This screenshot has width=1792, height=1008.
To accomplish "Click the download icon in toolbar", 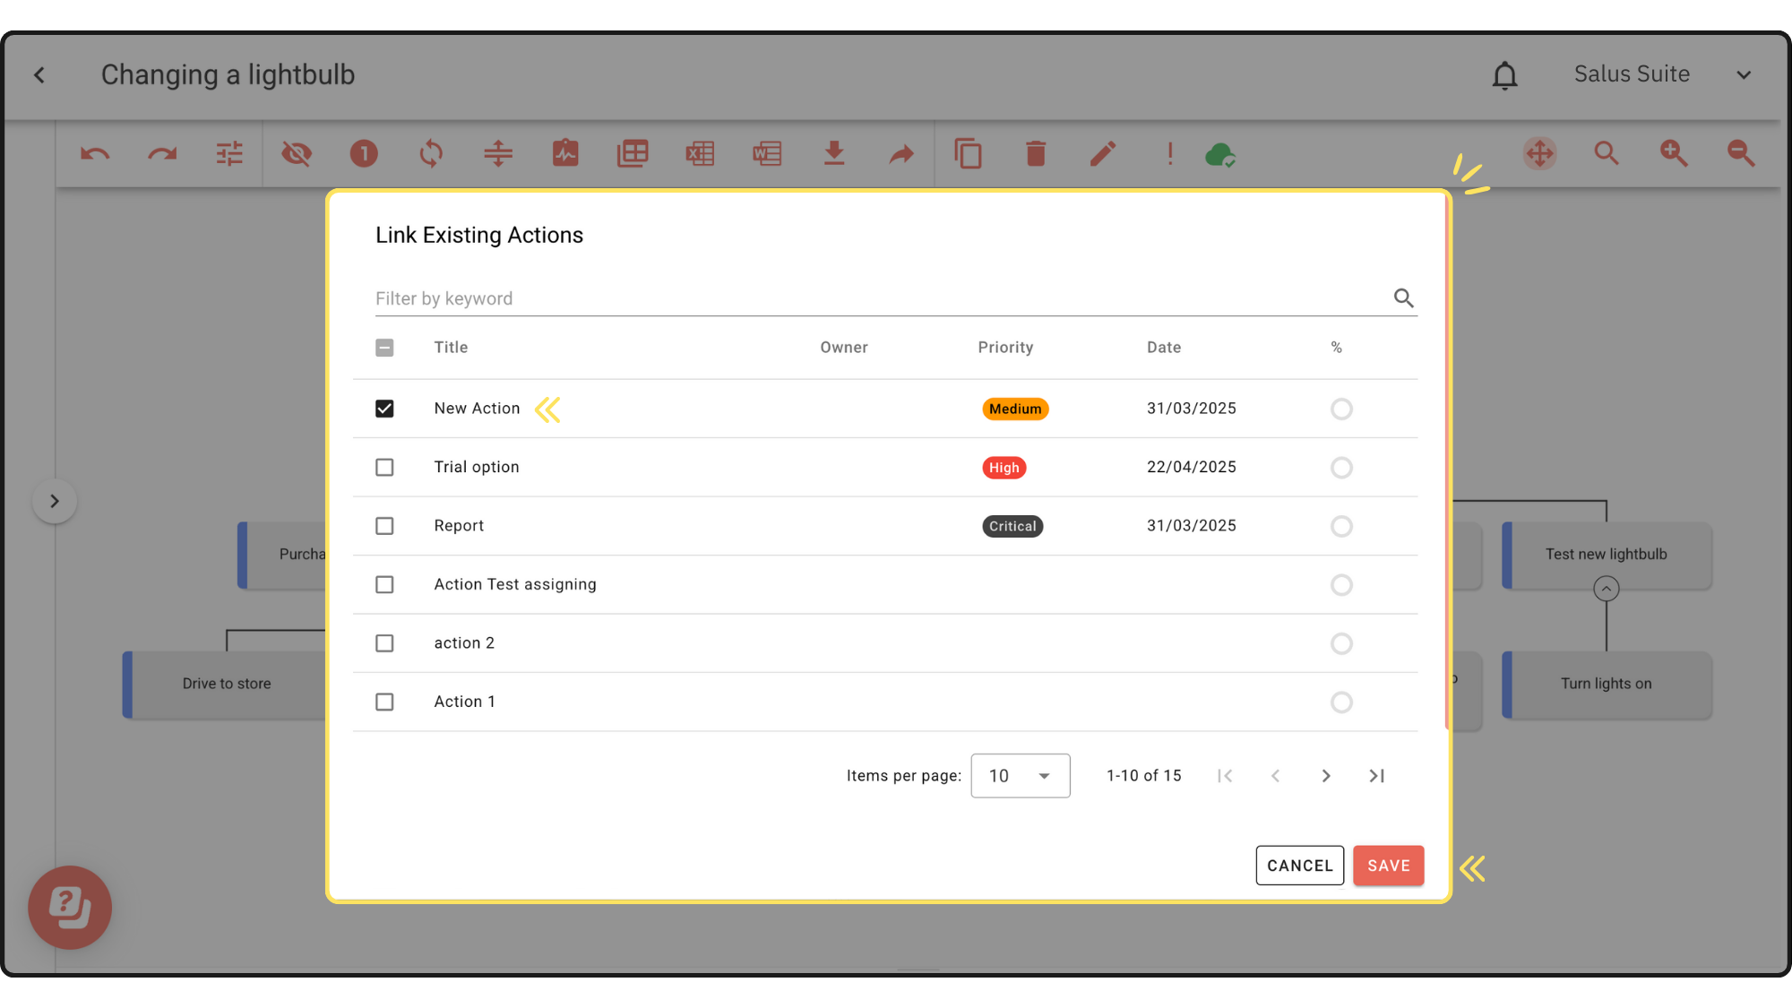I will (x=834, y=154).
